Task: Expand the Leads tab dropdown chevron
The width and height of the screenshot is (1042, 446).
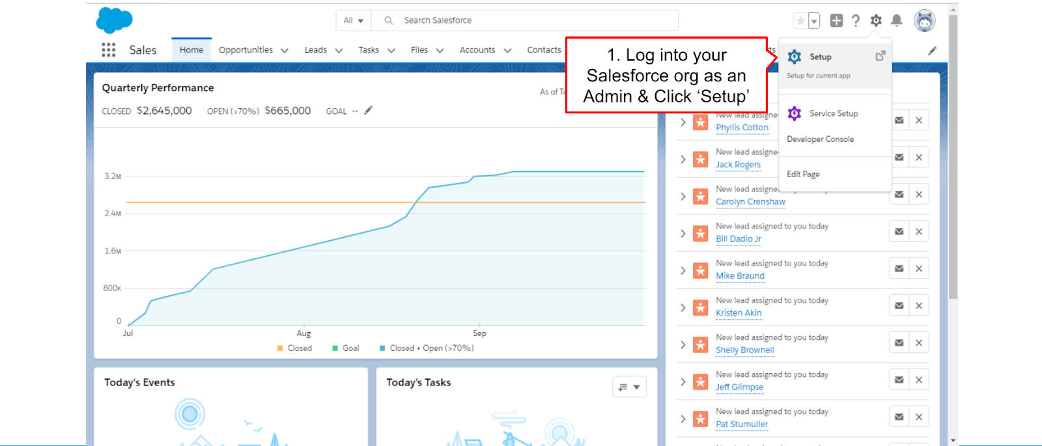Action: pyautogui.click(x=339, y=50)
